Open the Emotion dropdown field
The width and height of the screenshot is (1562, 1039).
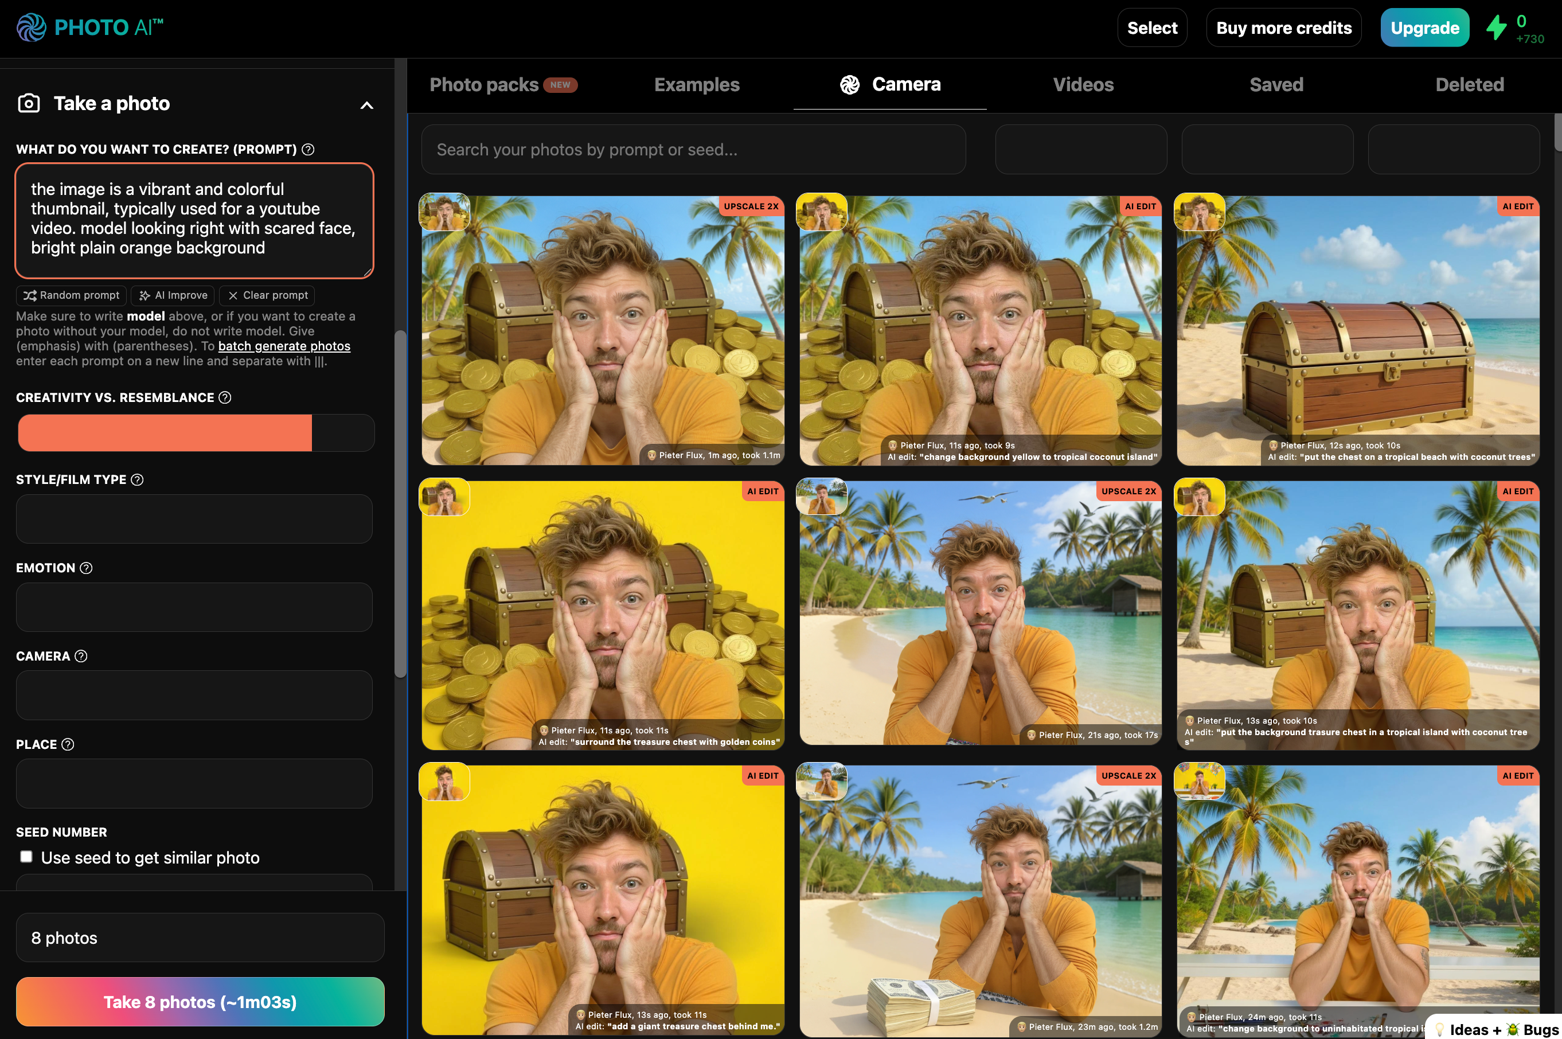194,607
